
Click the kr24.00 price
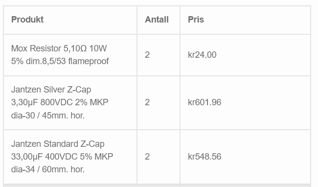pos(202,55)
